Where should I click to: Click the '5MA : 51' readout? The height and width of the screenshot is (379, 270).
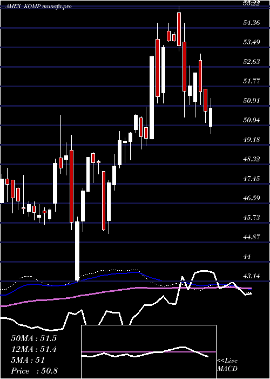[28, 360]
